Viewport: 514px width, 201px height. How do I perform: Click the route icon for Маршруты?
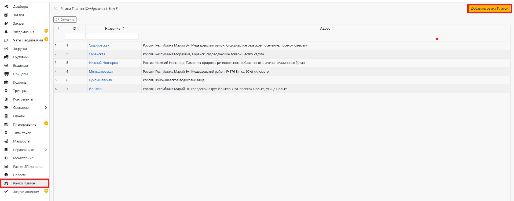(x=6, y=141)
